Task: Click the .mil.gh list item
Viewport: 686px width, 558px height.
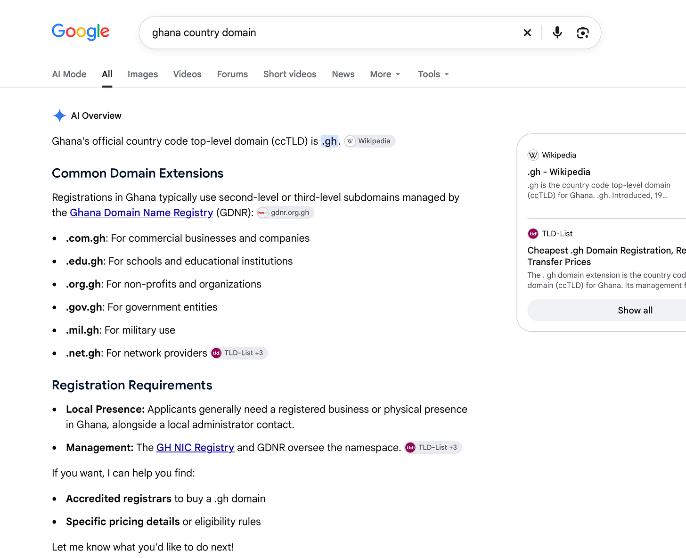Action: (x=120, y=330)
